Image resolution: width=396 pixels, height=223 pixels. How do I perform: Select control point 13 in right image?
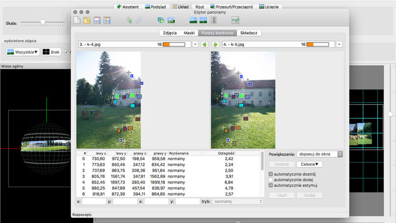250,84
